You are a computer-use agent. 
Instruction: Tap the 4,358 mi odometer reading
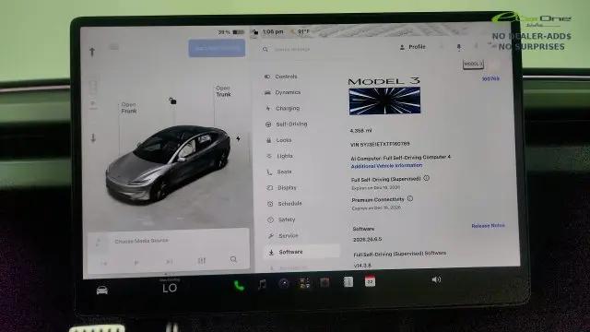coord(360,131)
